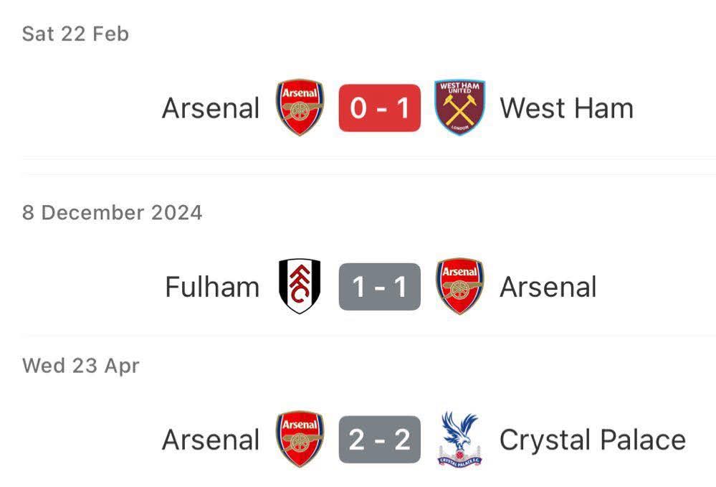Image resolution: width=716 pixels, height=487 pixels.
Task: Click Arsenal name in Crystal Palace fixture
Action: click(x=211, y=440)
